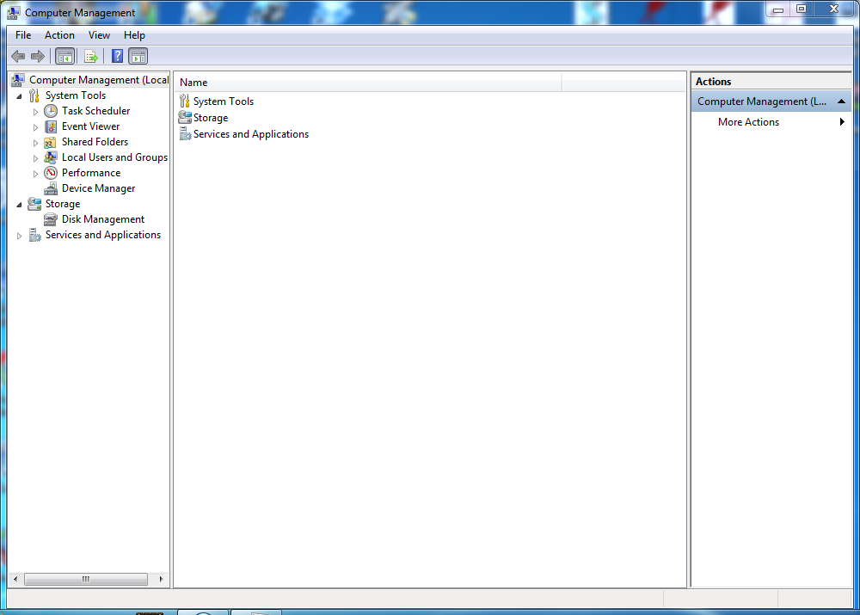Select Task Scheduler label in tree
Viewport: 860px width, 615px height.
pos(96,111)
